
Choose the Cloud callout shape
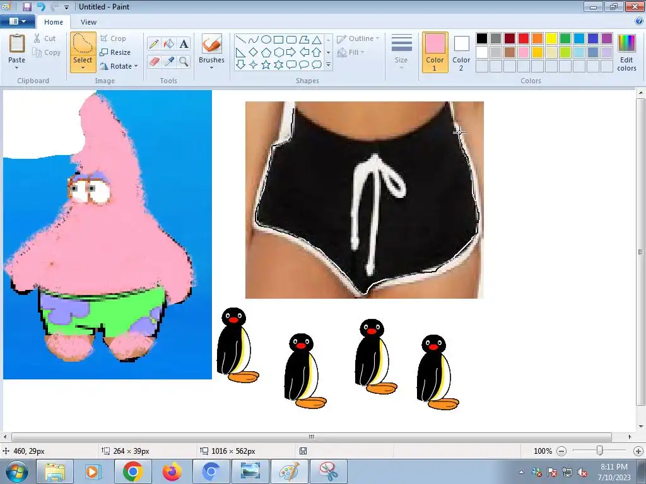tap(317, 65)
